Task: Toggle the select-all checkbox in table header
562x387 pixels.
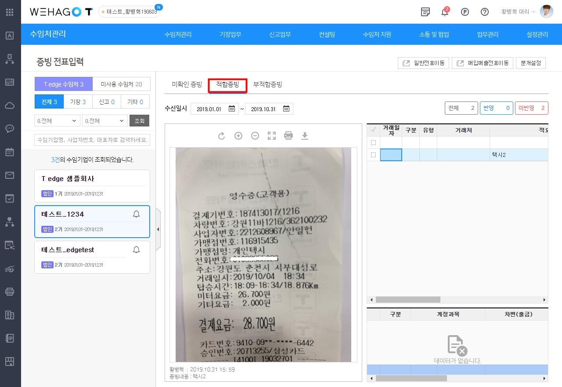Action: pyautogui.click(x=374, y=130)
